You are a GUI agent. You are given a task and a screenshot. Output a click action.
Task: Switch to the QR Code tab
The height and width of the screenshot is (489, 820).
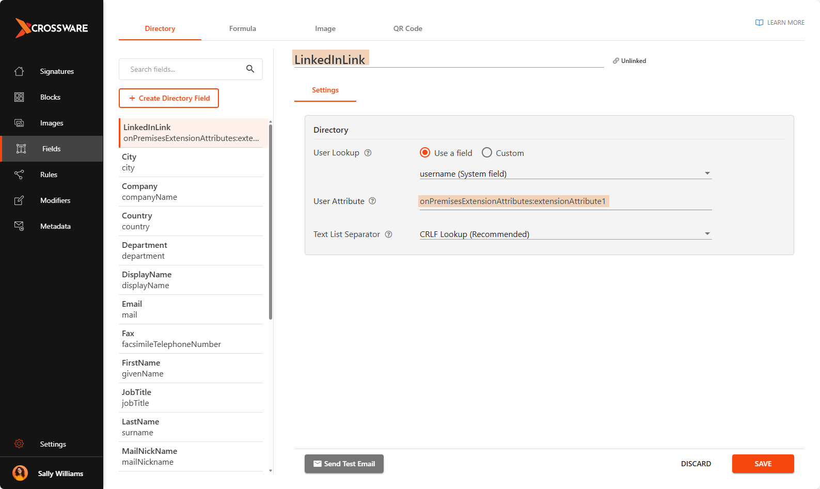coord(407,28)
